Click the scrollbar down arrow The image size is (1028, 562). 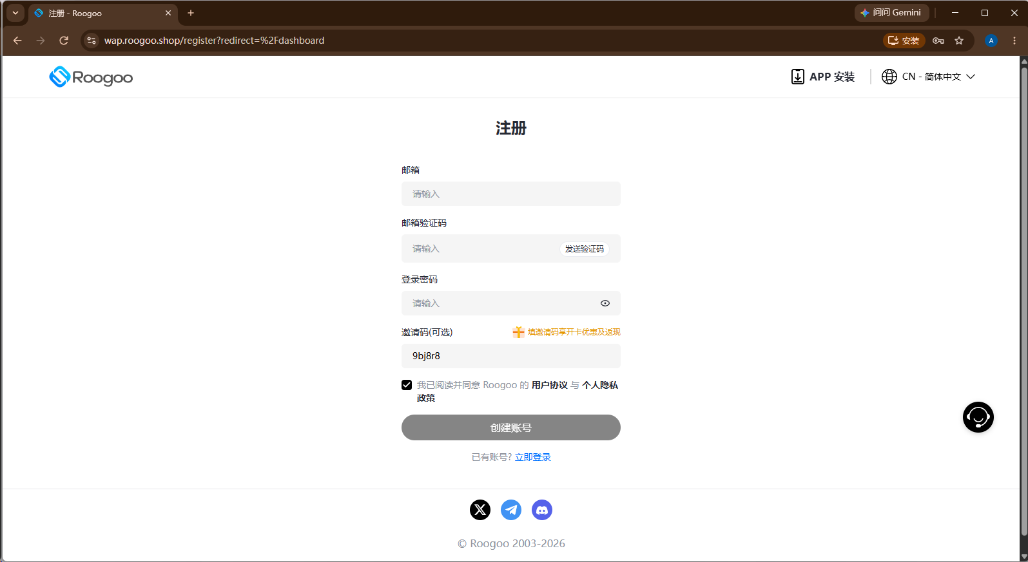1024,557
